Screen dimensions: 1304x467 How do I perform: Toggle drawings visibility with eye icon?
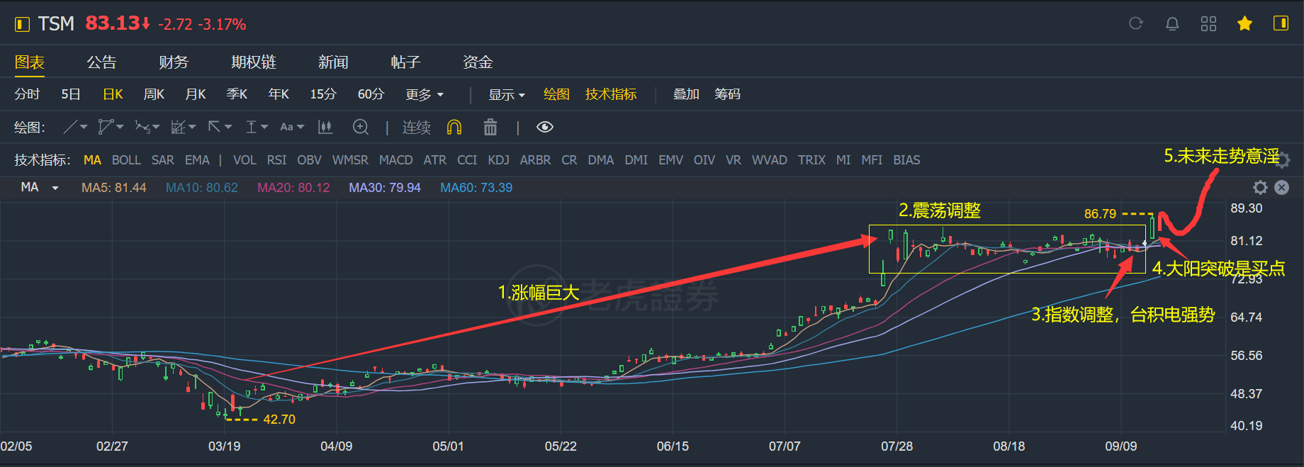coord(544,128)
